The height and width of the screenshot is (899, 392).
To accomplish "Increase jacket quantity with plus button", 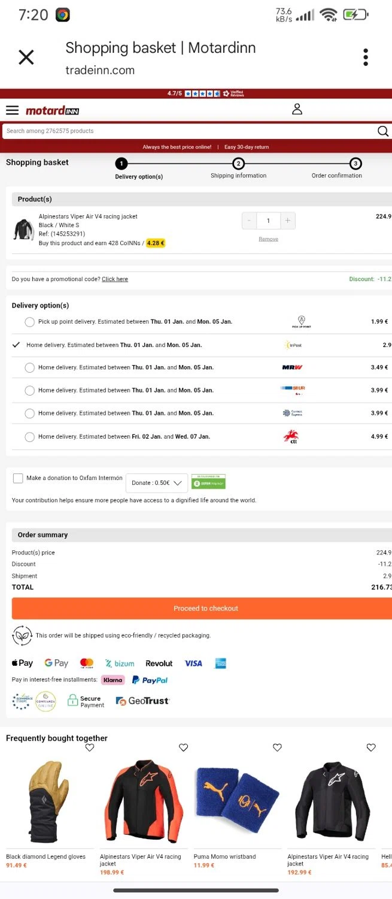I will tap(288, 221).
